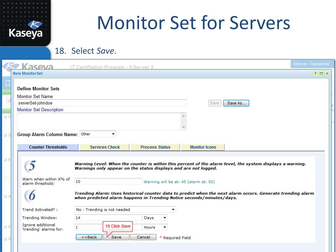
Task: Edit the warn within X% field
Action: (x=108, y=181)
